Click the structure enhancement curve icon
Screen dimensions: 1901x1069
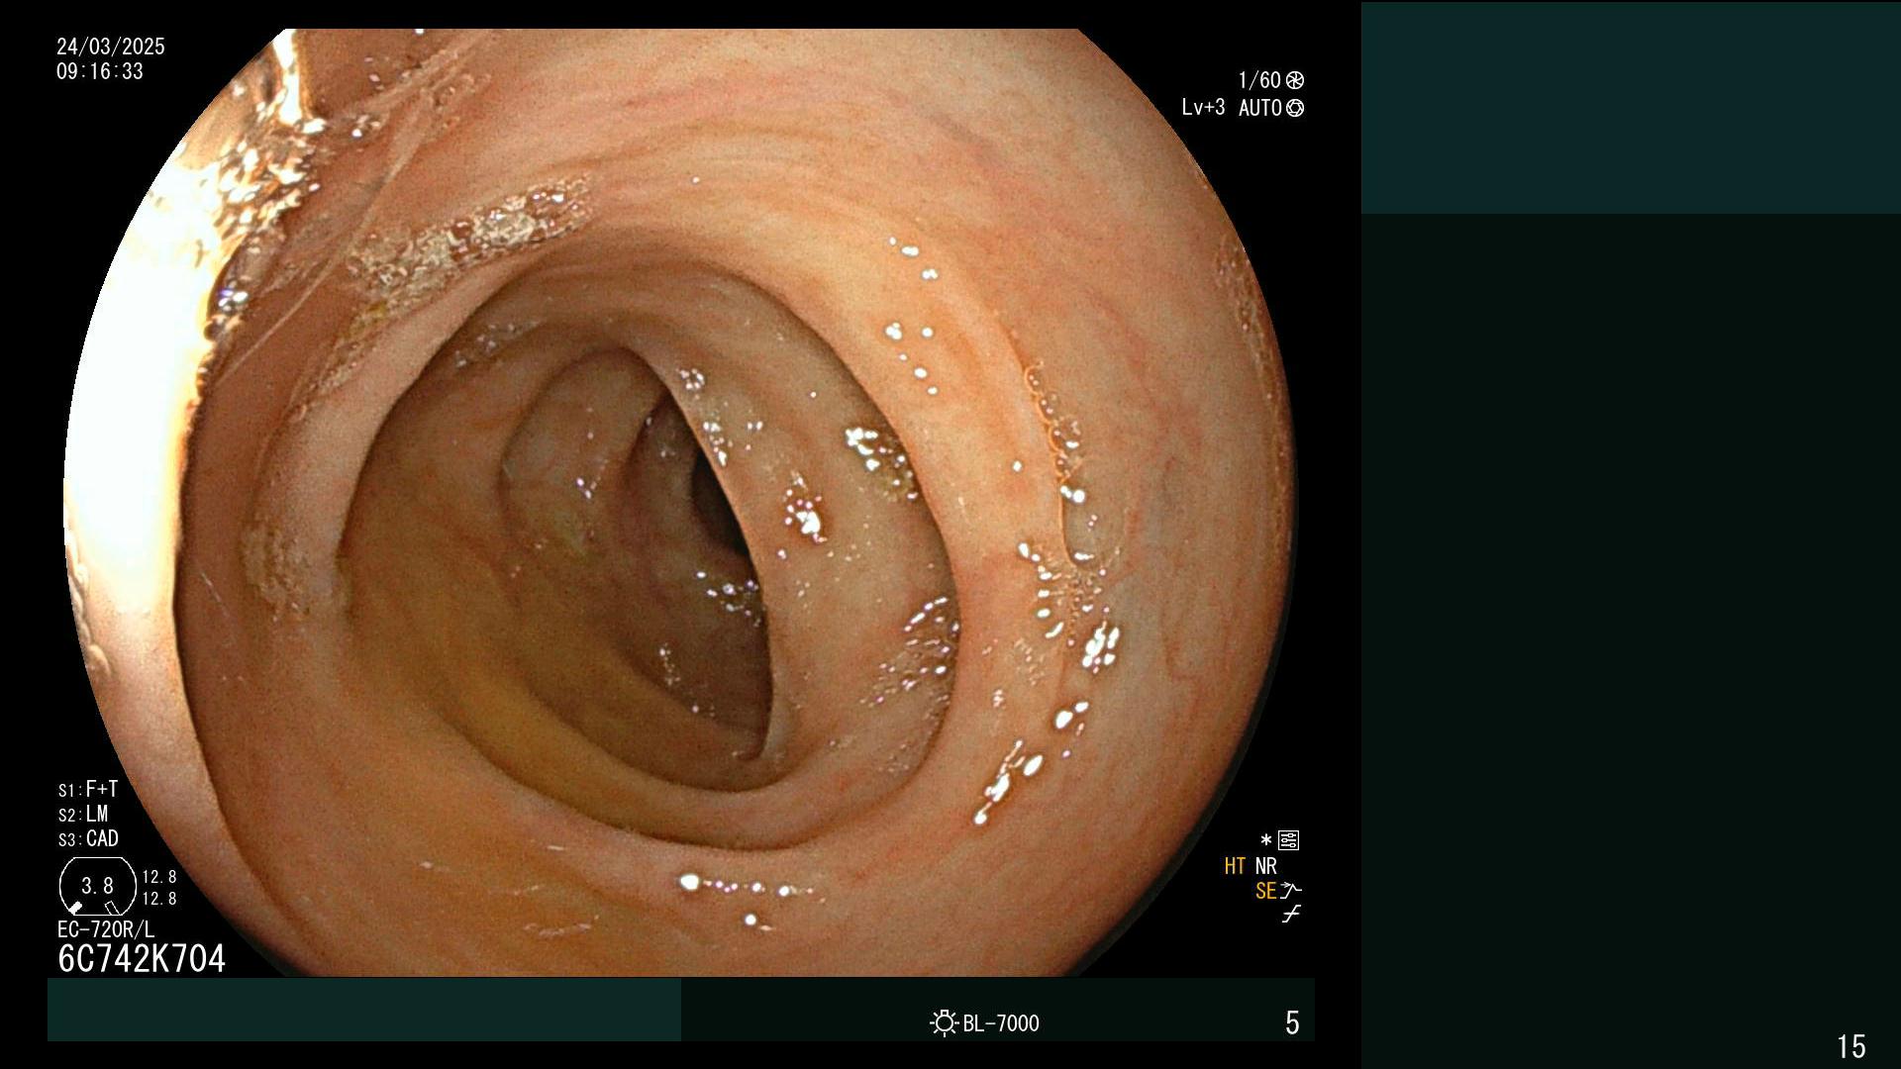point(1290,891)
